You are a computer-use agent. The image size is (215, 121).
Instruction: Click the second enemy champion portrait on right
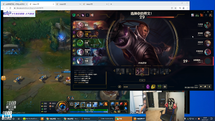207,34
